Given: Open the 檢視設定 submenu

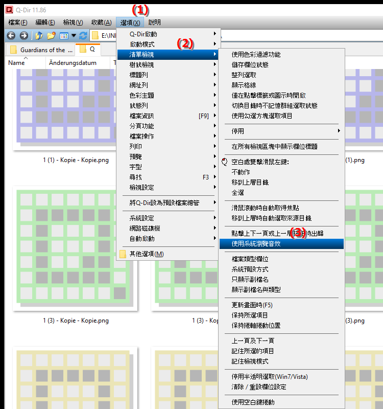Looking at the screenshot, I should 167,187.
